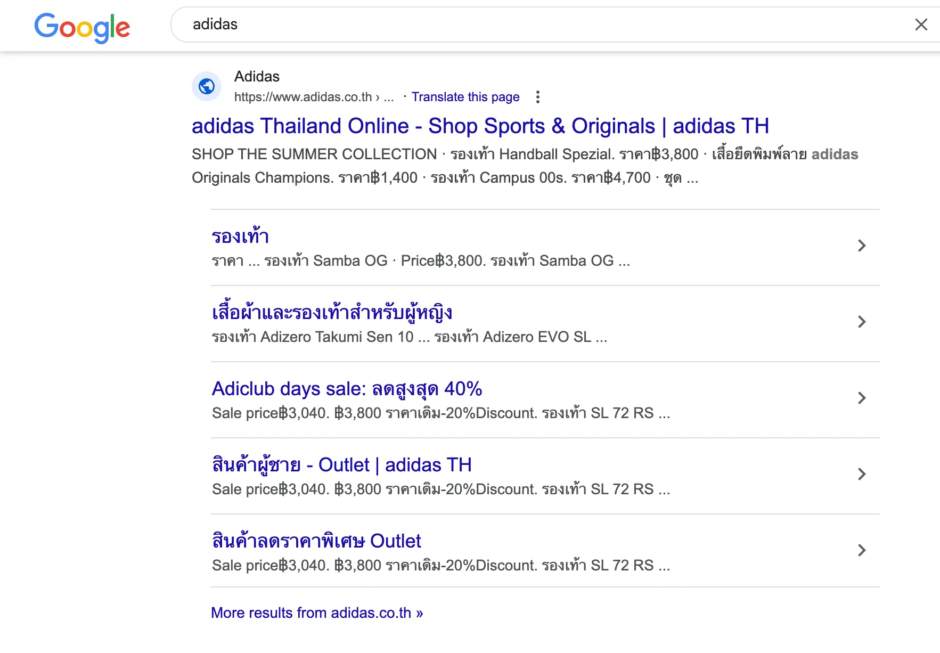The width and height of the screenshot is (940, 653).
Task: Open สินค้าผู้ชาย - Outlet sitelink
Action: (x=341, y=465)
